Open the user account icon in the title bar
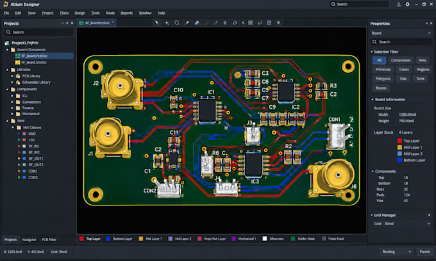This screenshot has height=261, width=436. click(x=399, y=4)
